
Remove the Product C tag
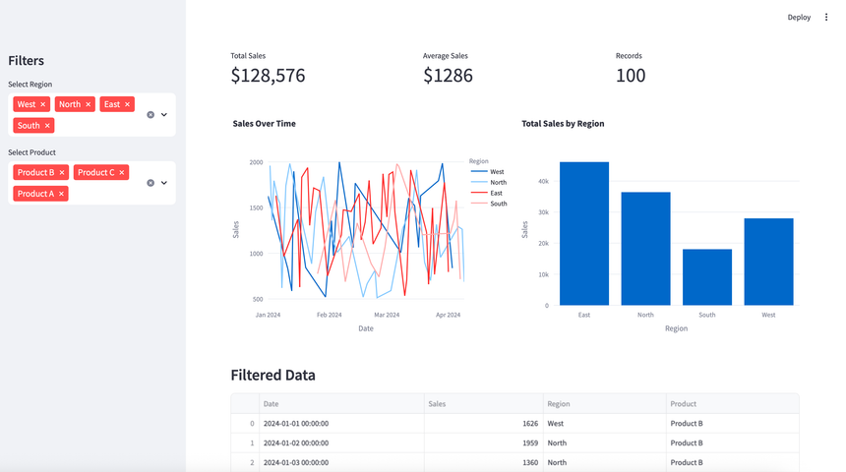(122, 173)
